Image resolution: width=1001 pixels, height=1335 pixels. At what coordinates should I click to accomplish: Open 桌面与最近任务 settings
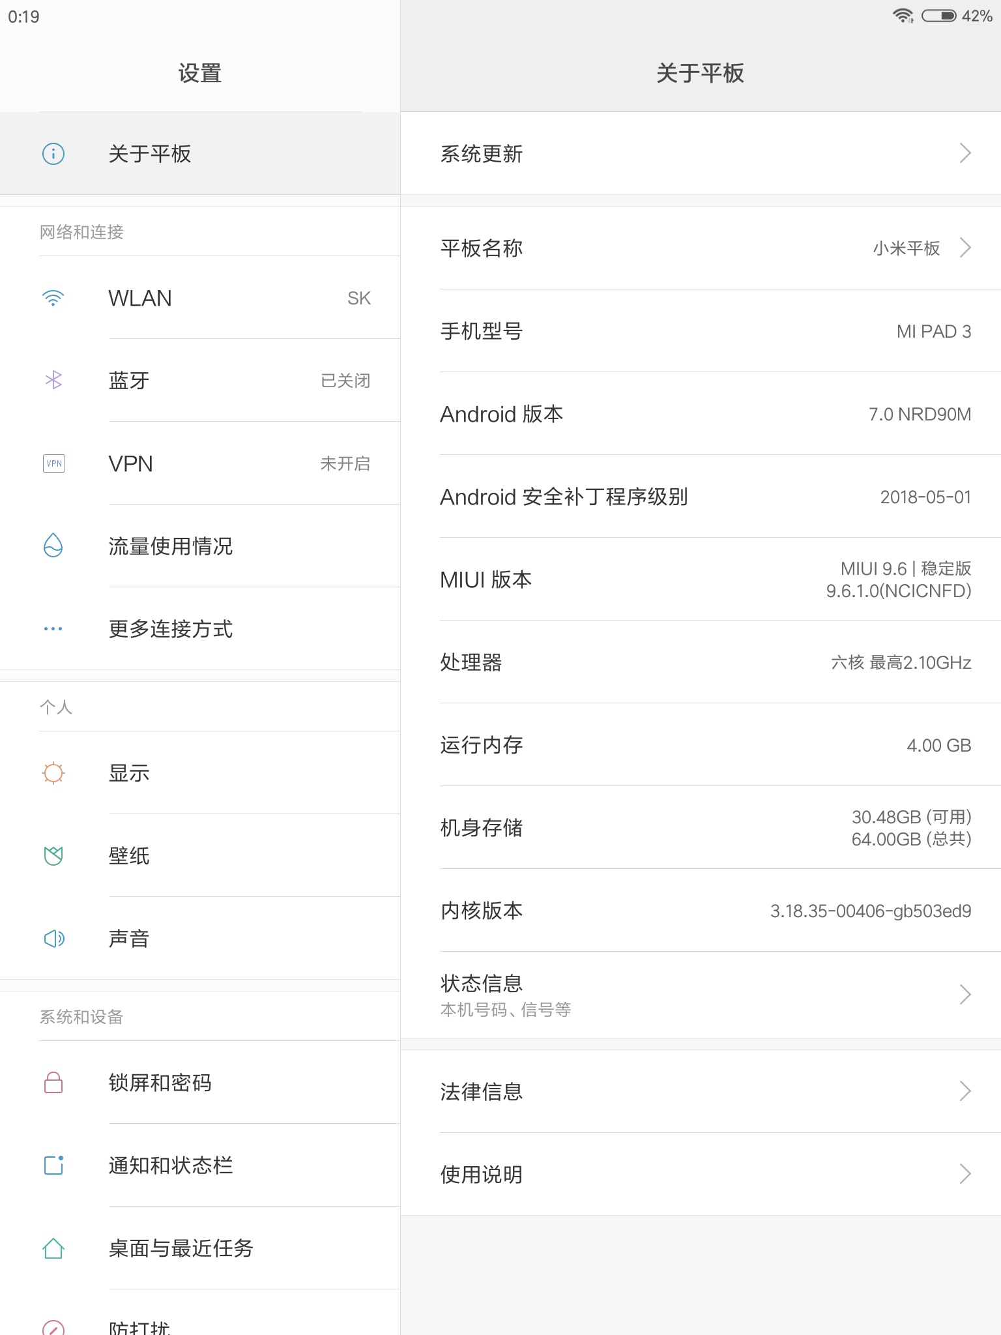point(200,1248)
